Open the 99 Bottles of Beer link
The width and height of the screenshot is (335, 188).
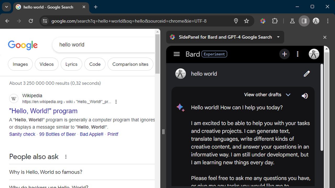[x=57, y=134]
